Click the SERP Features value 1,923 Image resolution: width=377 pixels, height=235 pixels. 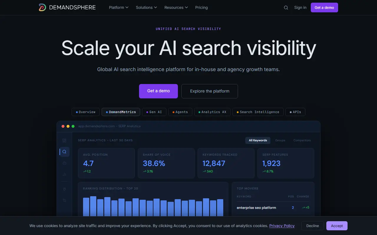(271, 163)
